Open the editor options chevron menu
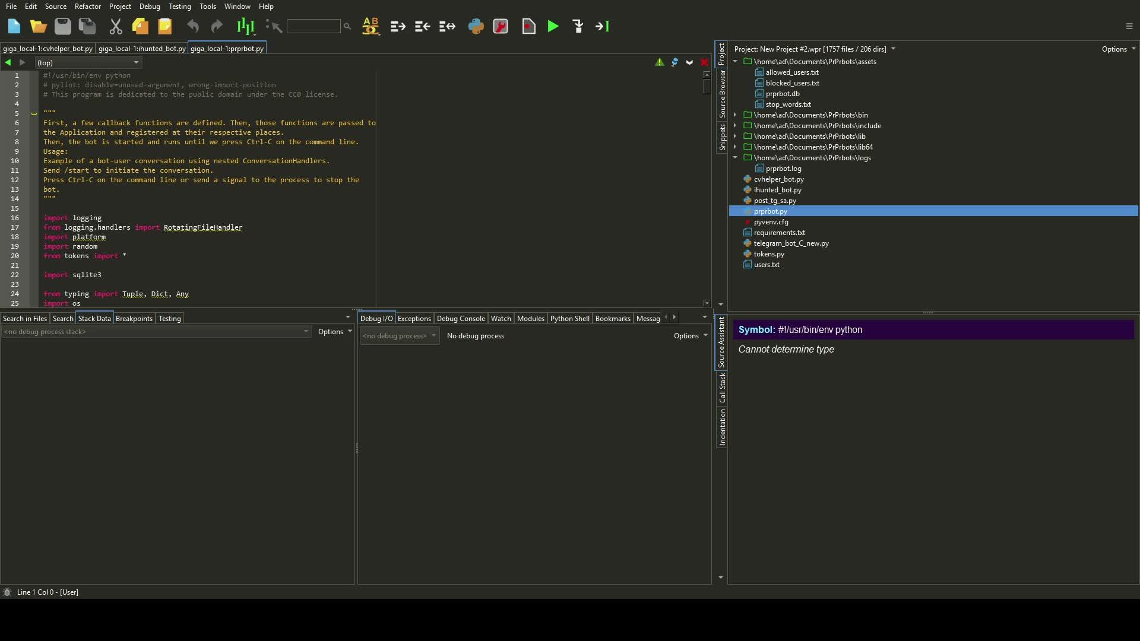 point(689,62)
